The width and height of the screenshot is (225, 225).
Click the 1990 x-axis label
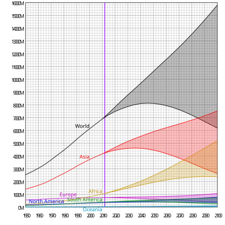(x=78, y=215)
